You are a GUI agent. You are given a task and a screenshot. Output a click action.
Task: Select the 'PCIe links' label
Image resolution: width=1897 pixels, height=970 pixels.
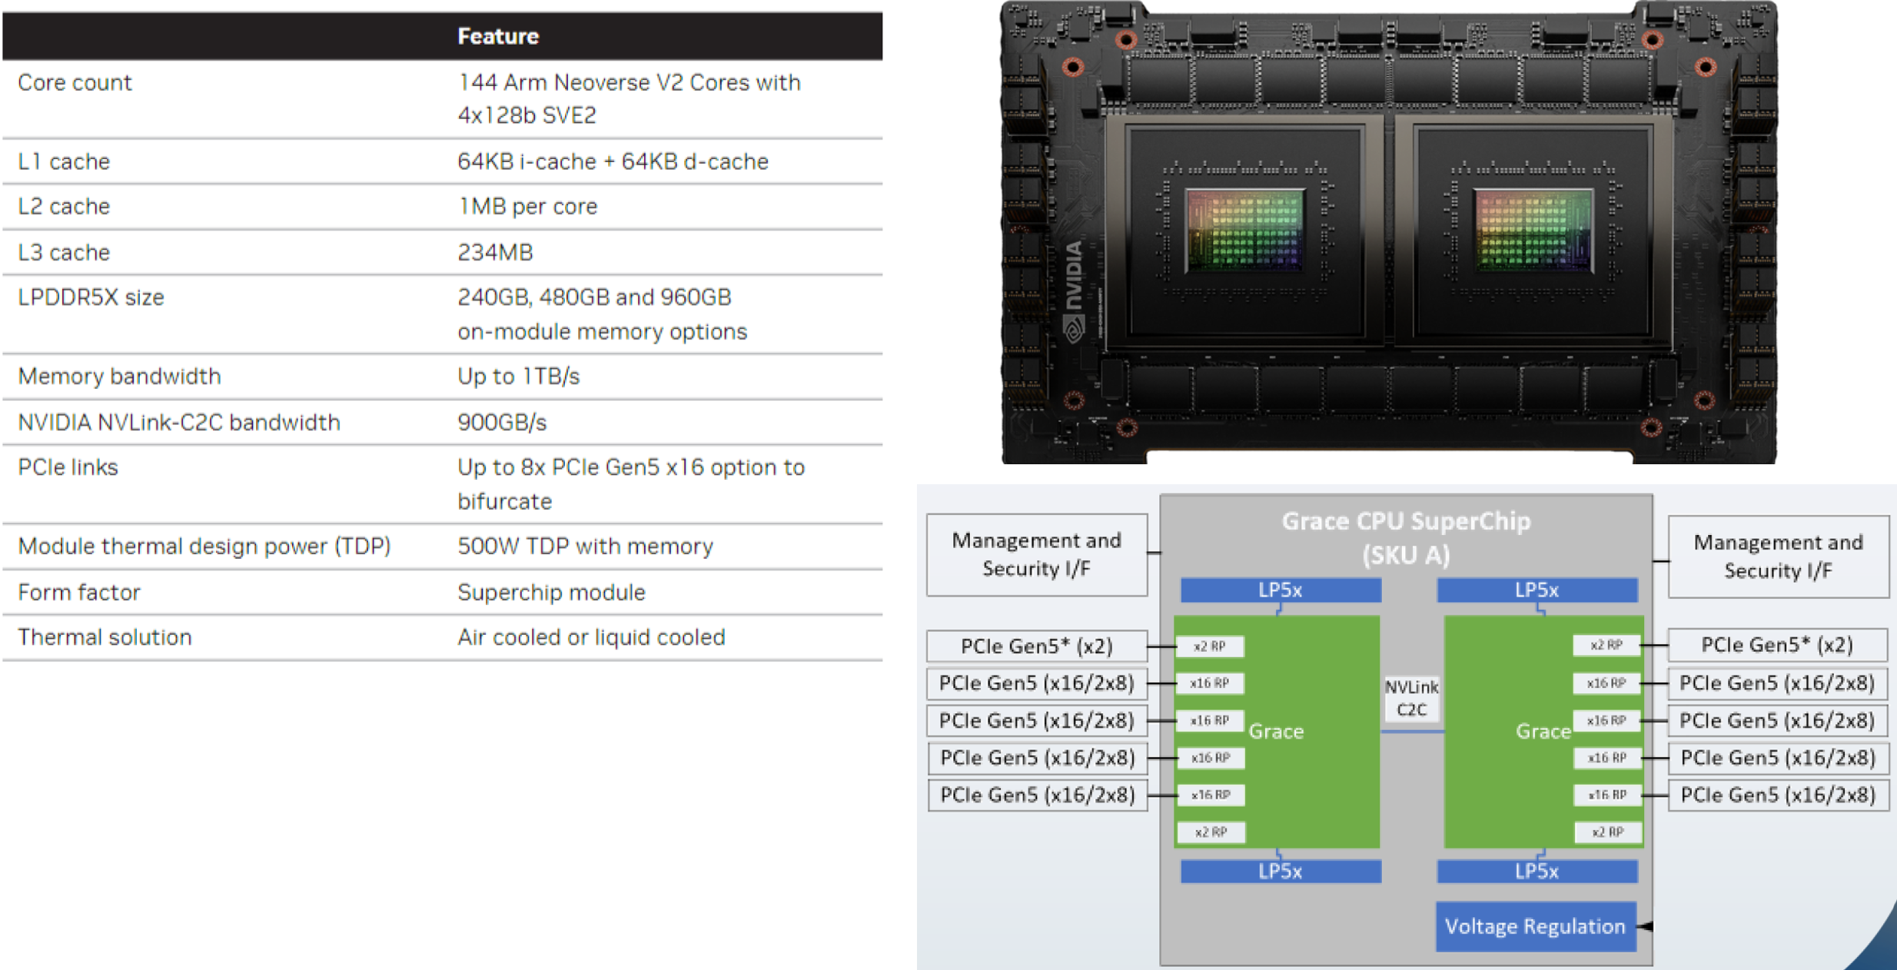[68, 467]
